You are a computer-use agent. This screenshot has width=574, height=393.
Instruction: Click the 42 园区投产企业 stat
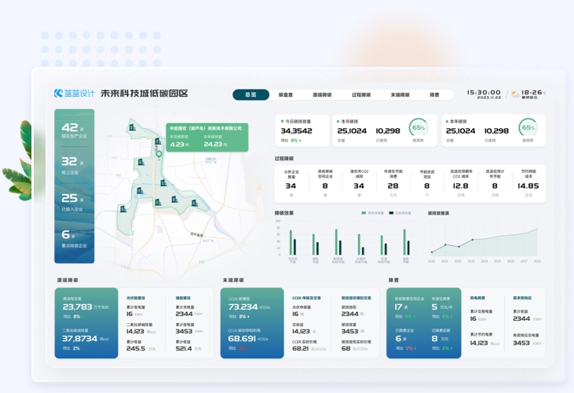click(74, 130)
